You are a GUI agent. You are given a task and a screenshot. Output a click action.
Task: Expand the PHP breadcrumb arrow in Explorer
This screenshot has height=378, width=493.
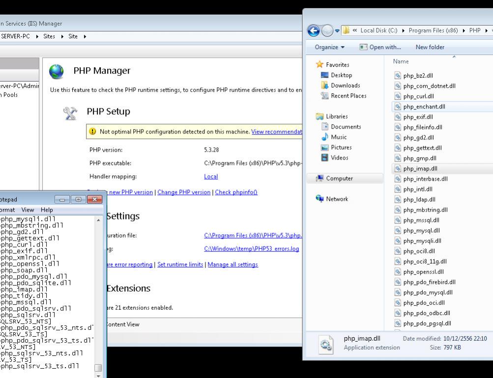pyautogui.click(x=486, y=30)
